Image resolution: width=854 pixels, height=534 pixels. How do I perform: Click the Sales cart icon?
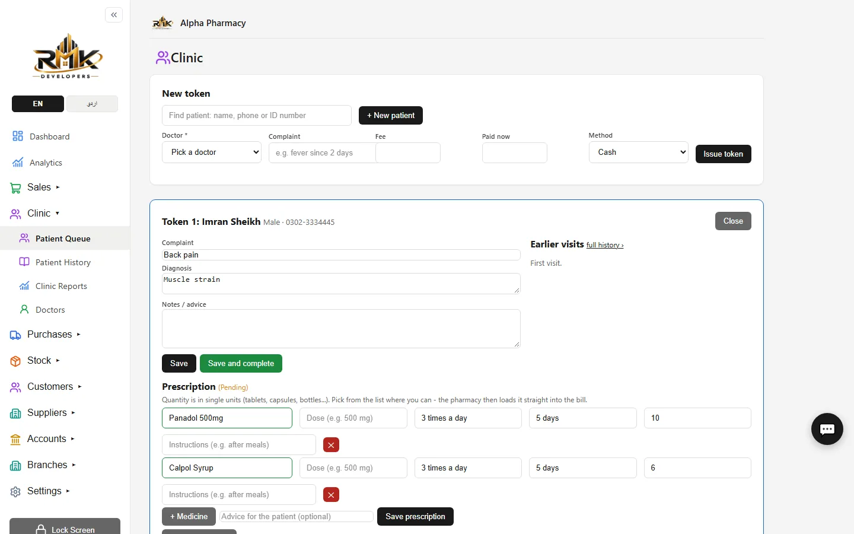click(15, 188)
